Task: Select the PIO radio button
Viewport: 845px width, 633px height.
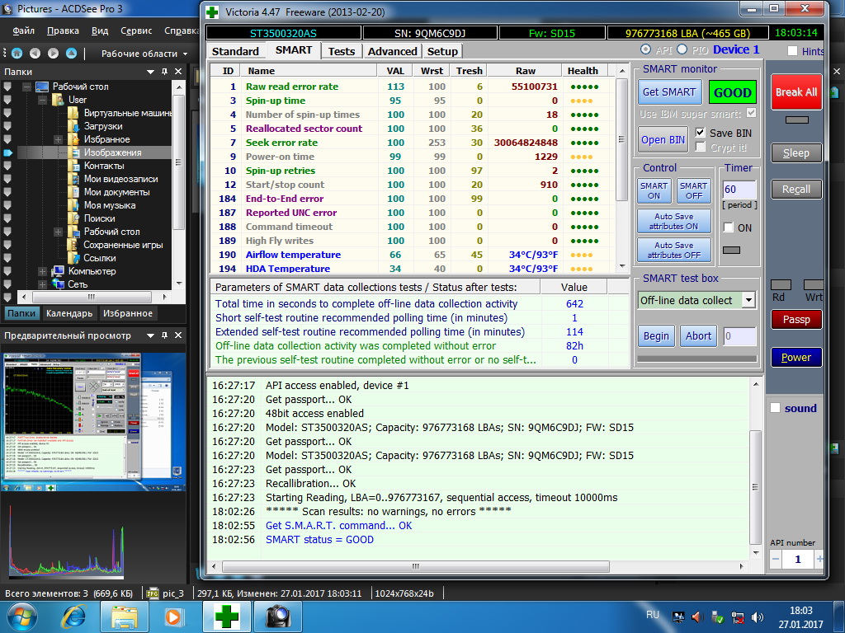Action: 682,49
